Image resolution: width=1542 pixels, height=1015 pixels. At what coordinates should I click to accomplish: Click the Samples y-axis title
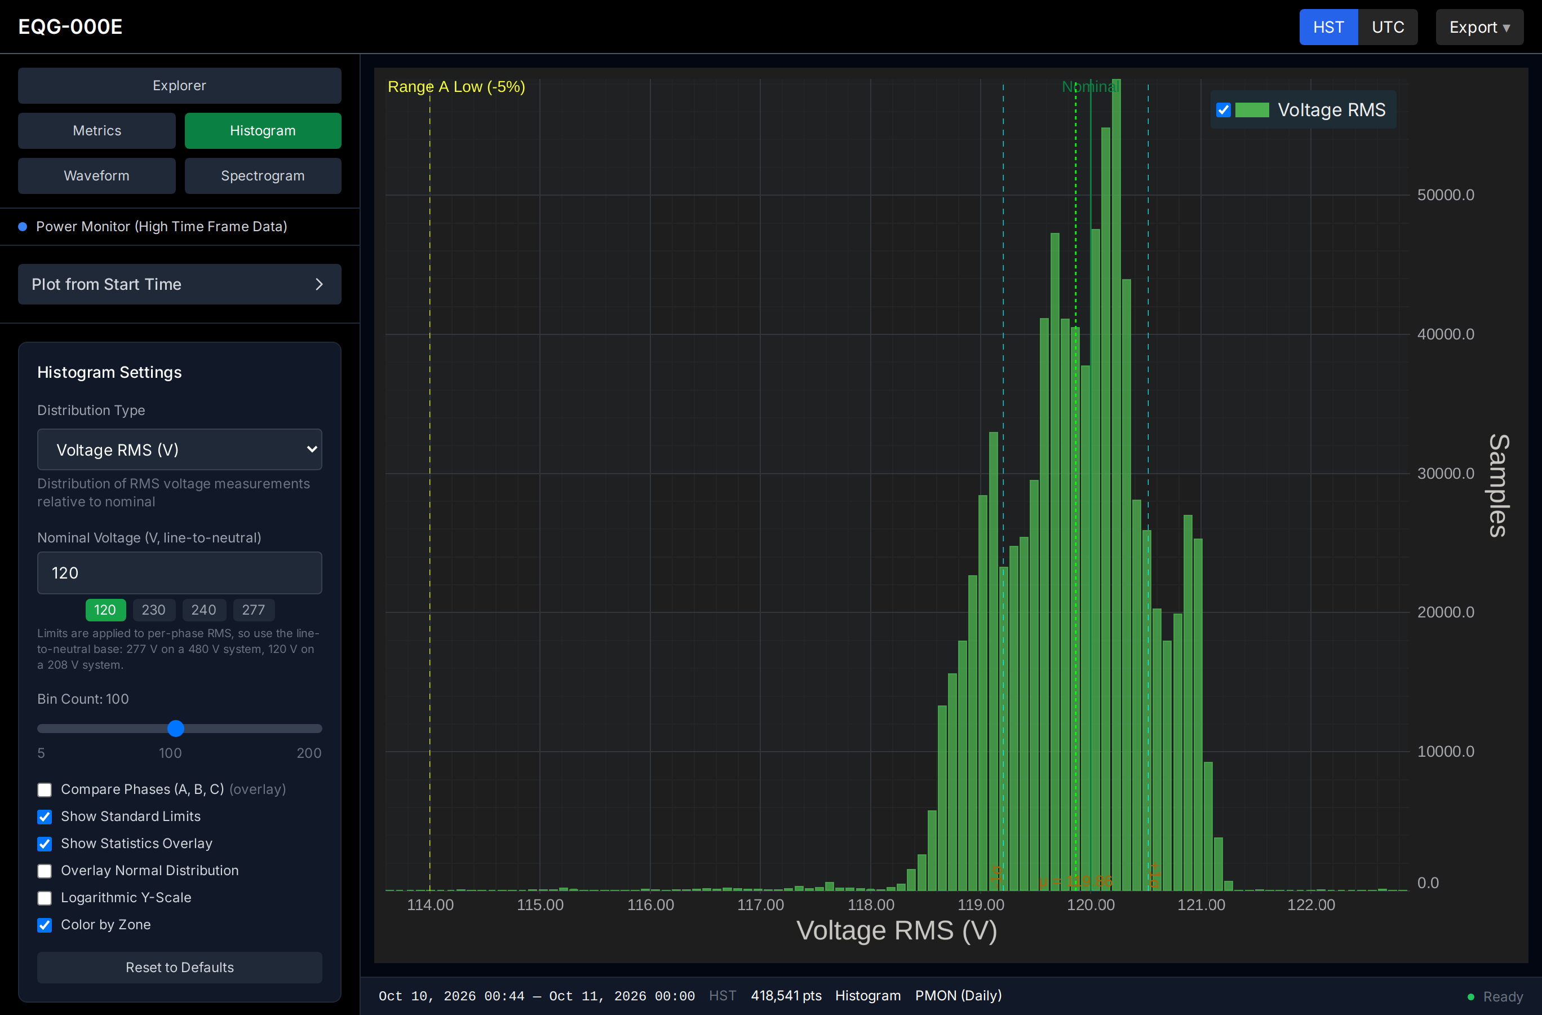coord(1499,486)
